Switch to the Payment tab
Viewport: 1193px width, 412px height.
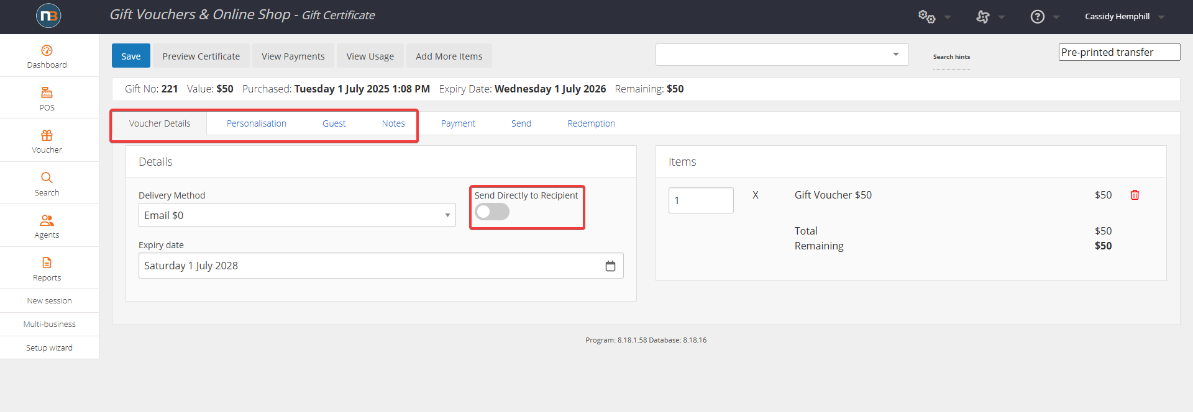(459, 123)
